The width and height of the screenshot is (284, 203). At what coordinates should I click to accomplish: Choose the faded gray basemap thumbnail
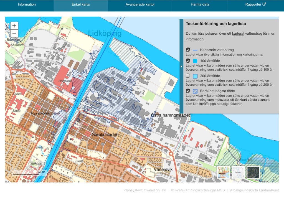[x=238, y=172]
